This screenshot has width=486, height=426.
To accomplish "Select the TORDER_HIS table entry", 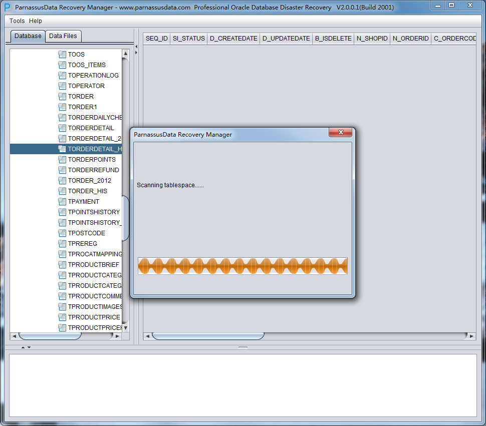I will click(87, 191).
